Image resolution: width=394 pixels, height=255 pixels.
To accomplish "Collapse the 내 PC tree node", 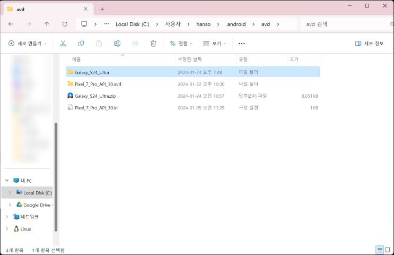I will click(7, 180).
